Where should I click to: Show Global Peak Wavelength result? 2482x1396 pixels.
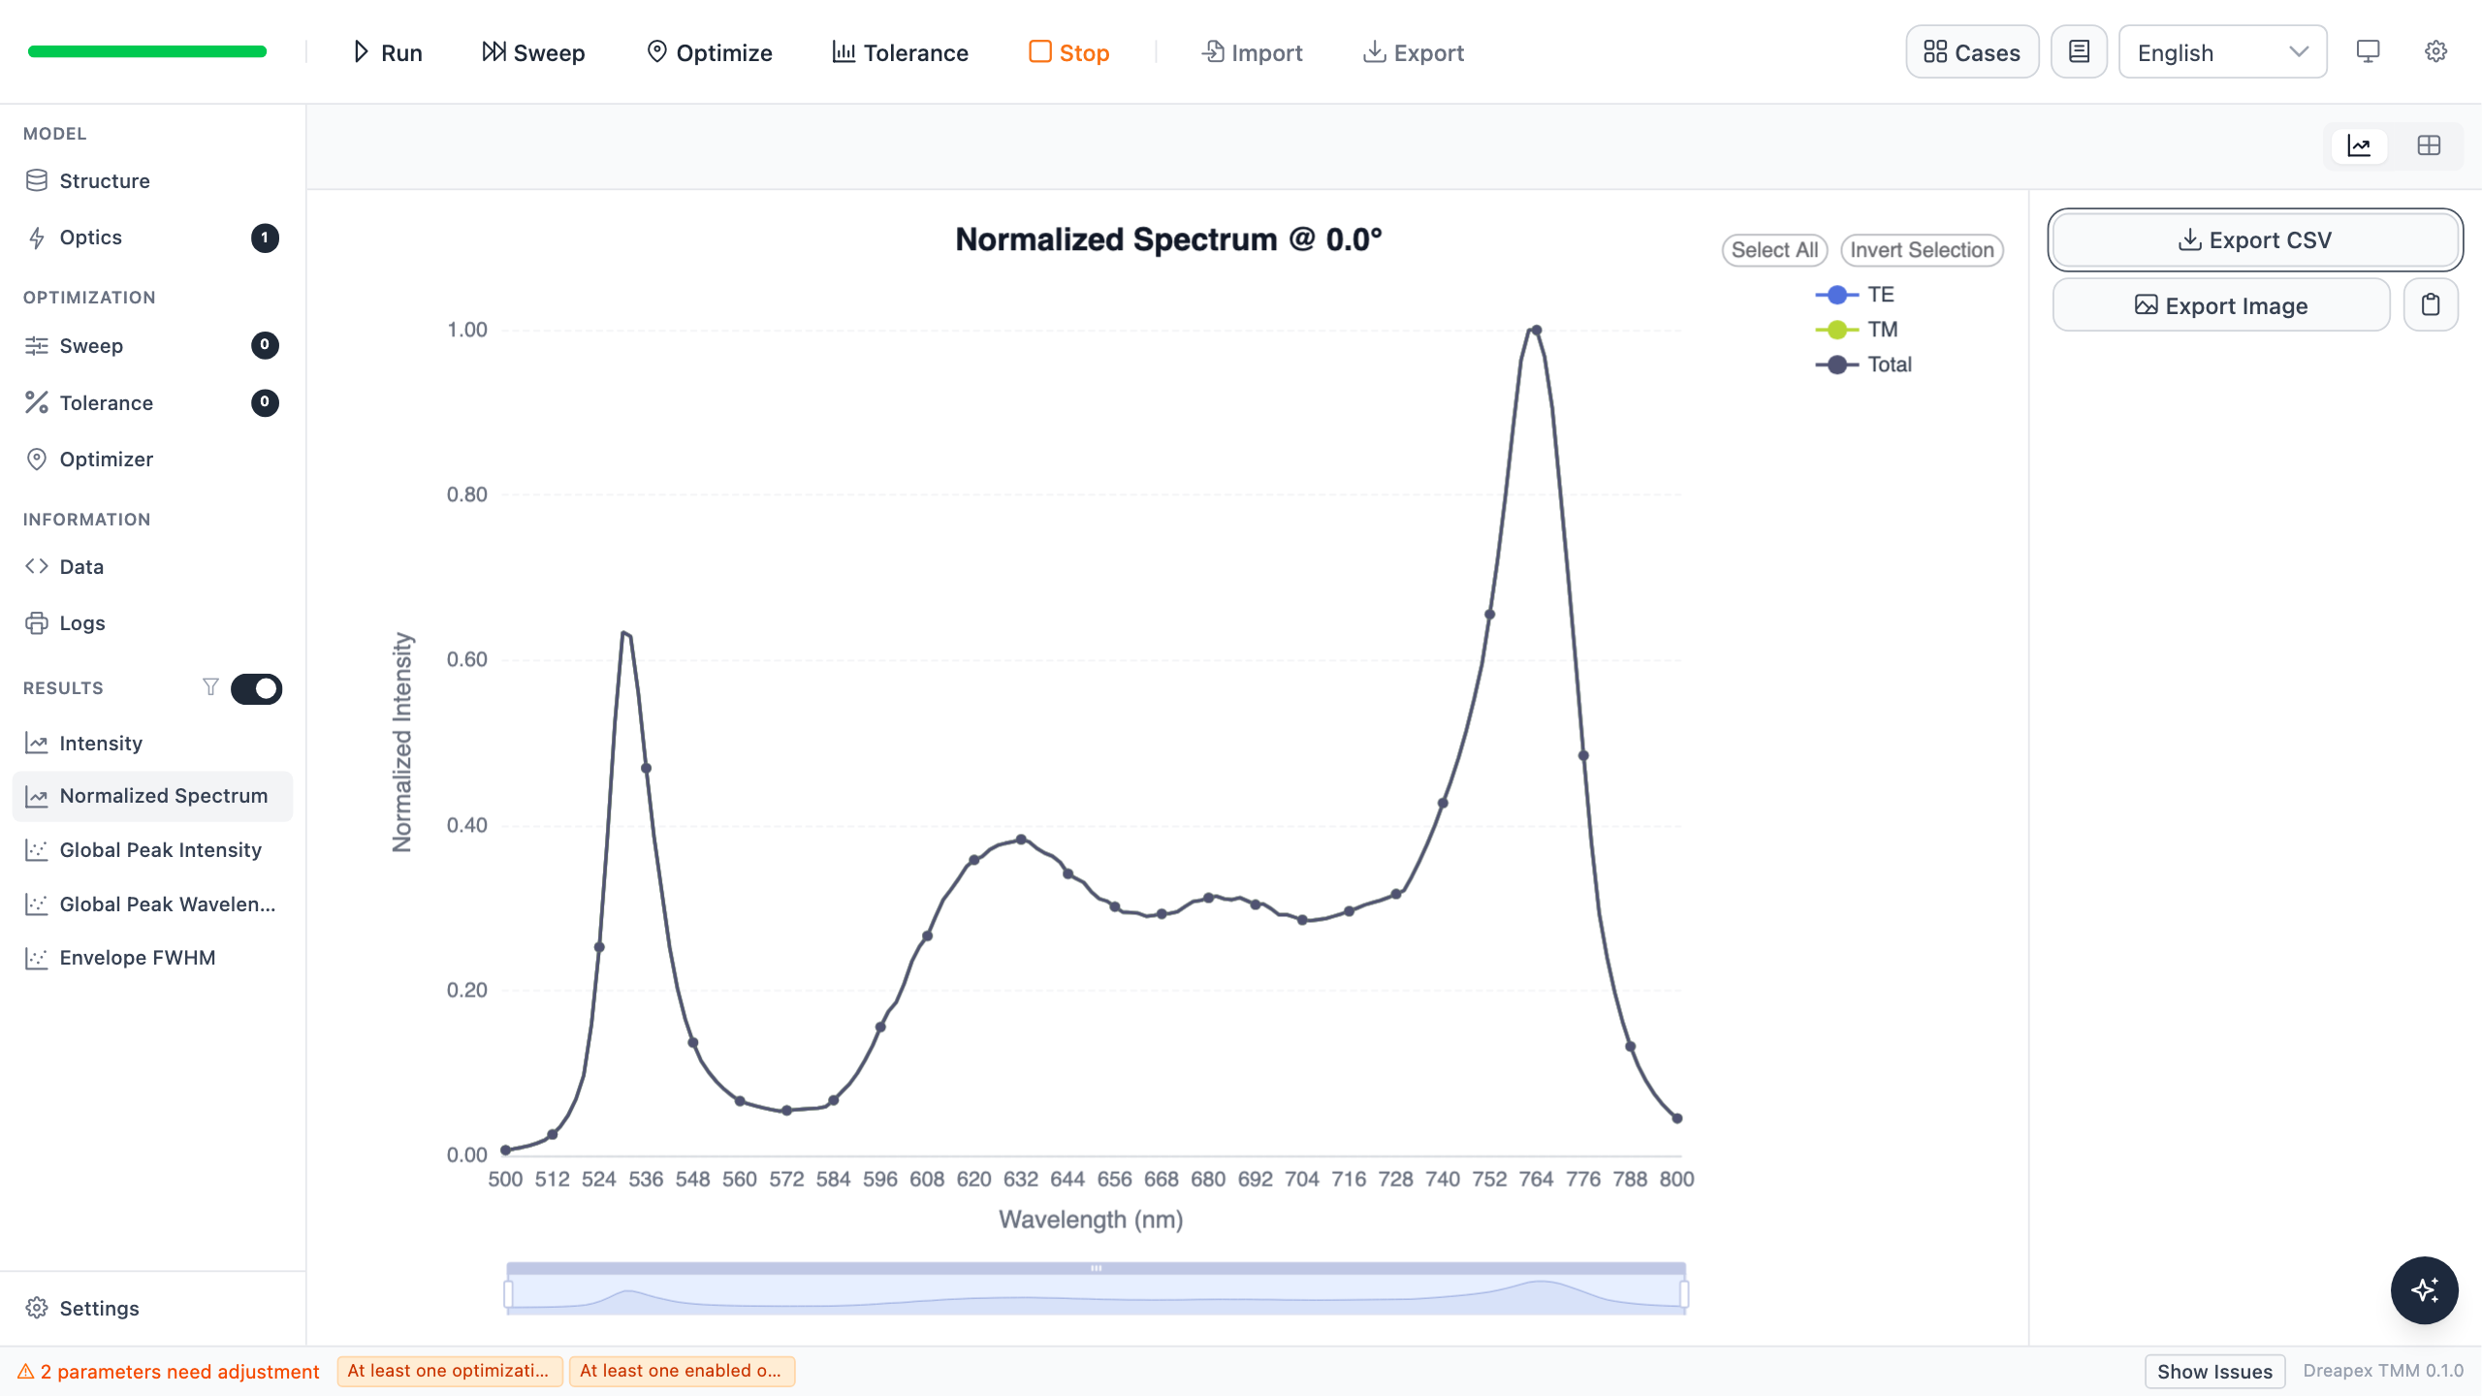(x=152, y=904)
